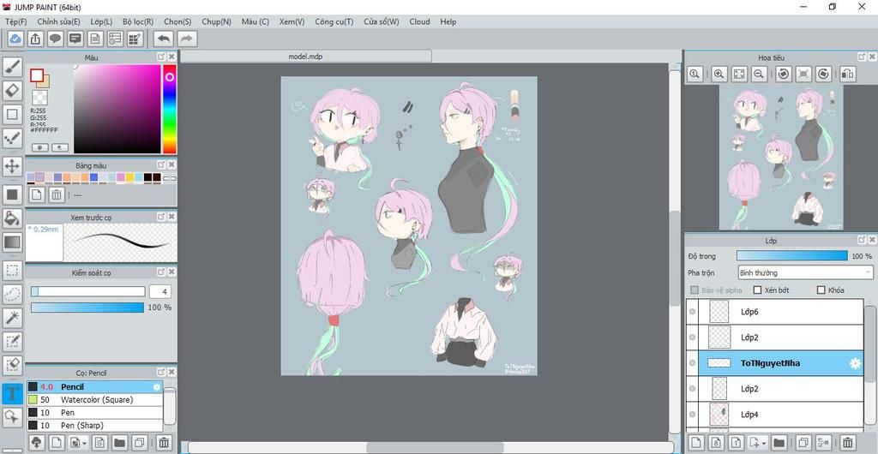Select the Magic Wand tool
This screenshot has height=454, width=878.
(12, 318)
